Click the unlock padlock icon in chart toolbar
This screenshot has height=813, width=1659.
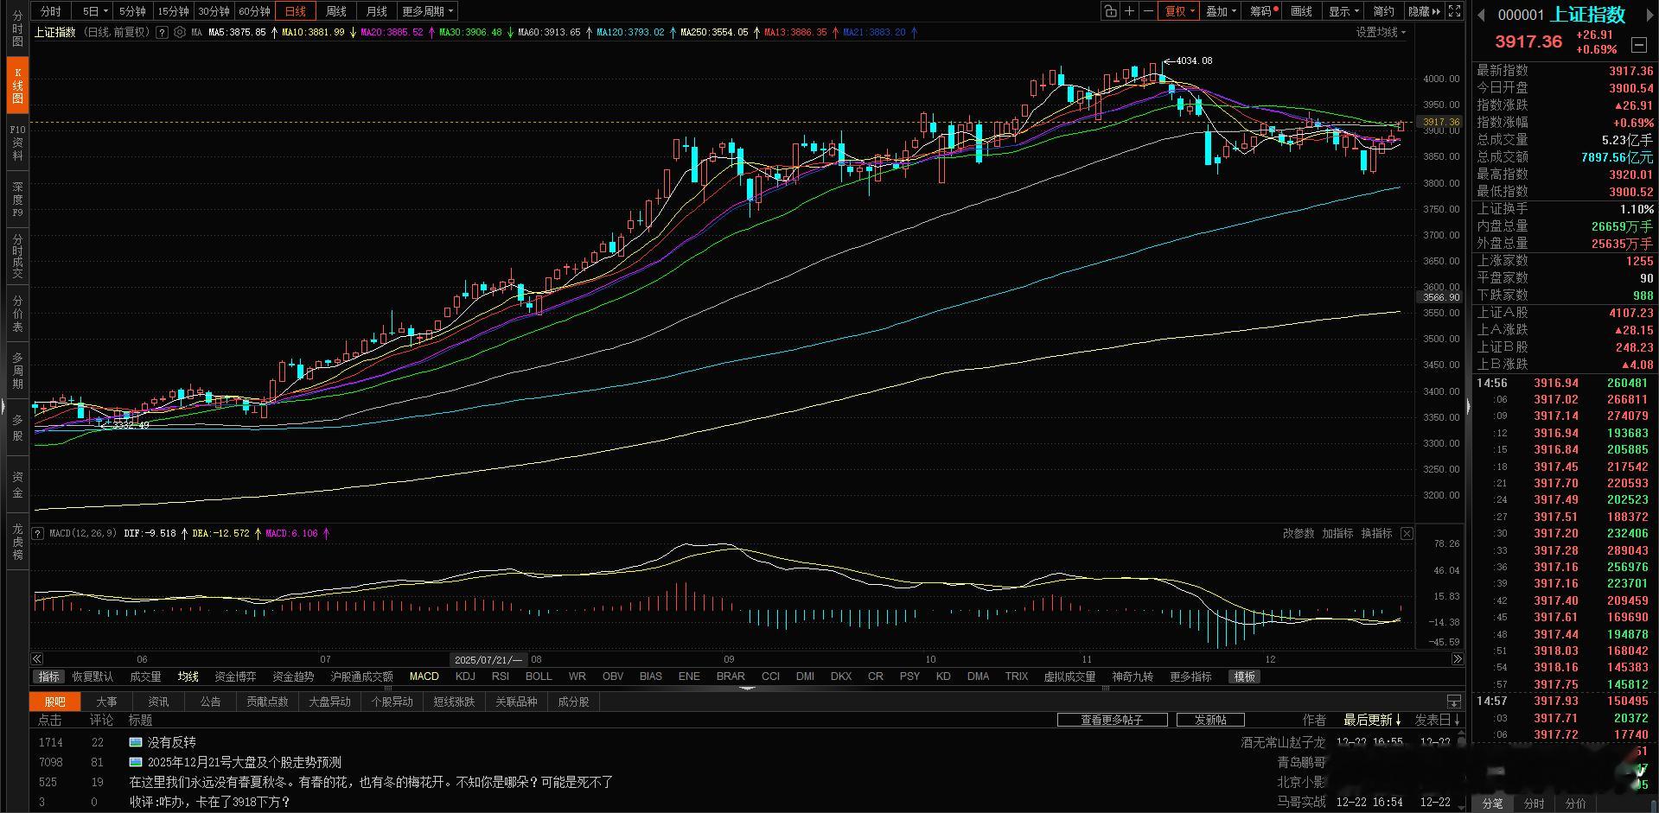[x=1110, y=11]
